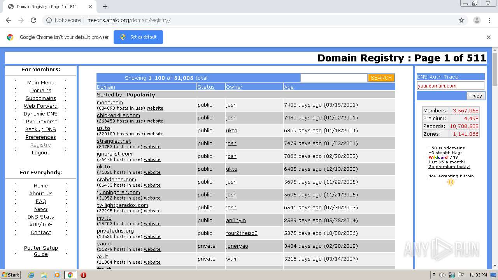Show hidden tray icons arrow
Image resolution: width=498 pixels, height=280 pixels.
[434, 275]
